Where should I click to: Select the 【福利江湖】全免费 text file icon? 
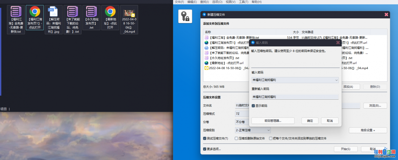click(x=16, y=12)
